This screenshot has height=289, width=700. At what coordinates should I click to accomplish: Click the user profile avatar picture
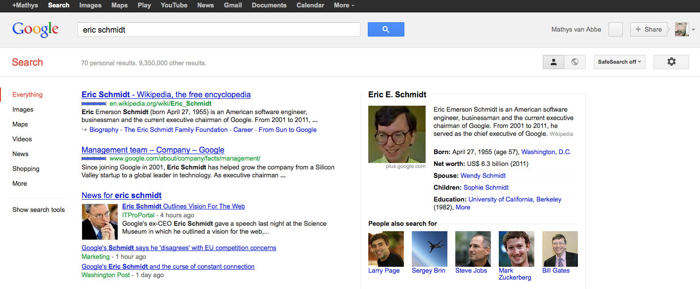click(682, 30)
